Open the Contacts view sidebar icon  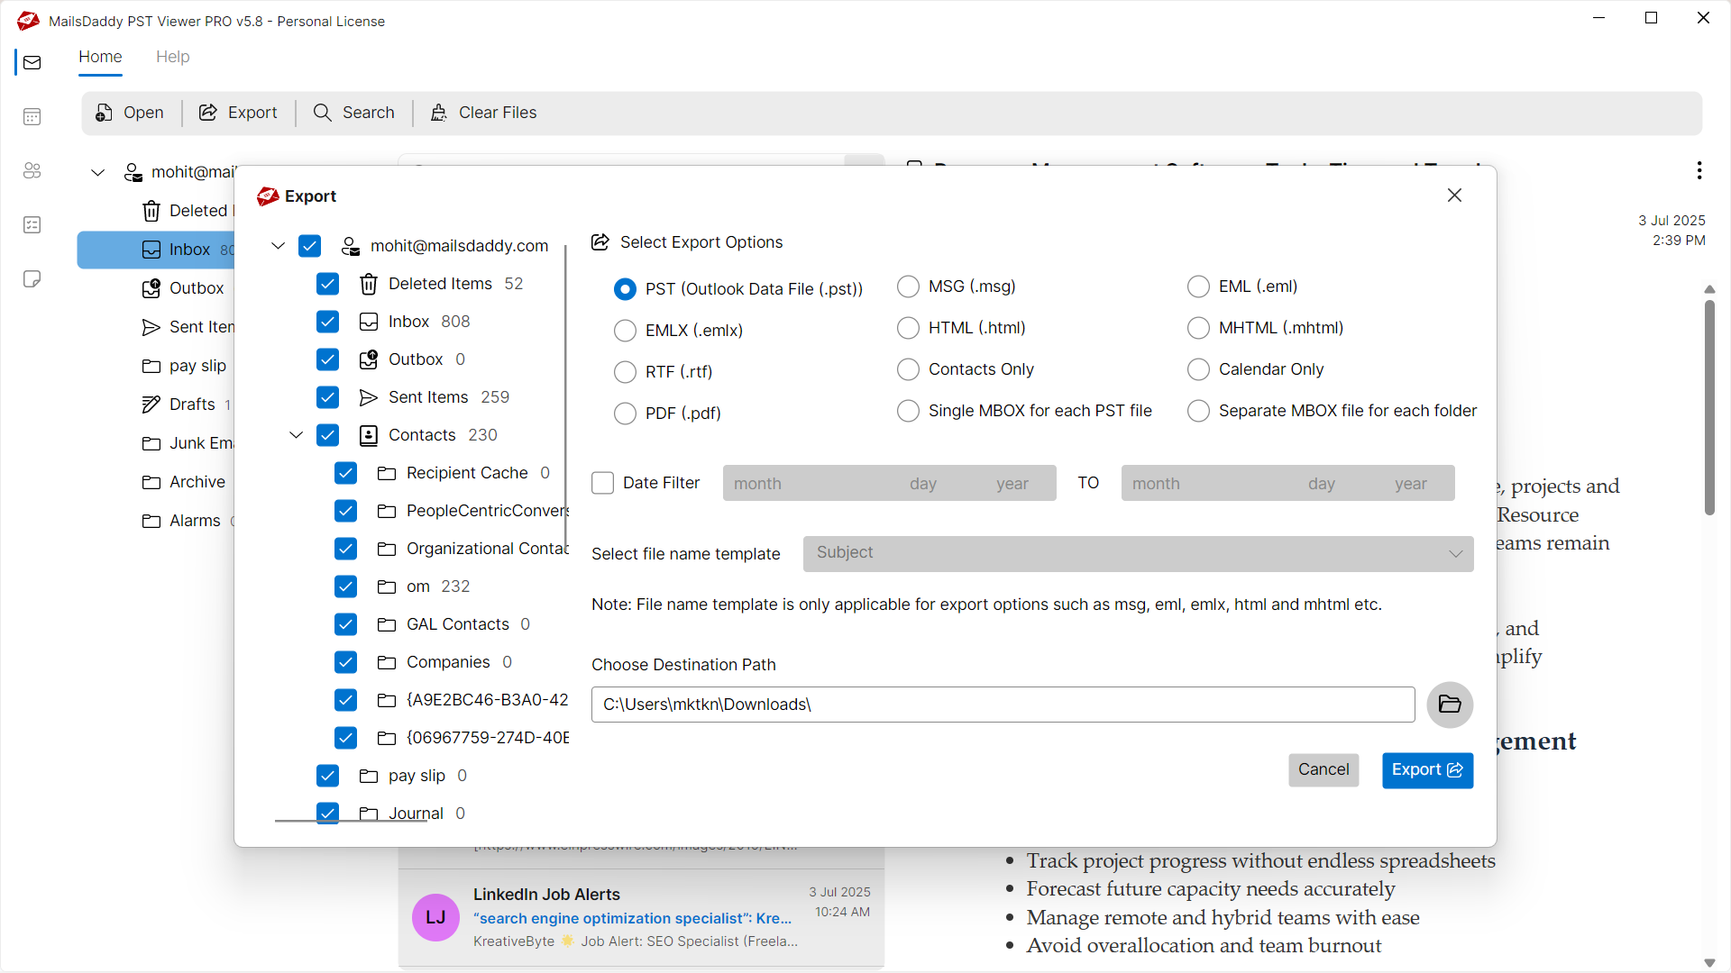[32, 170]
